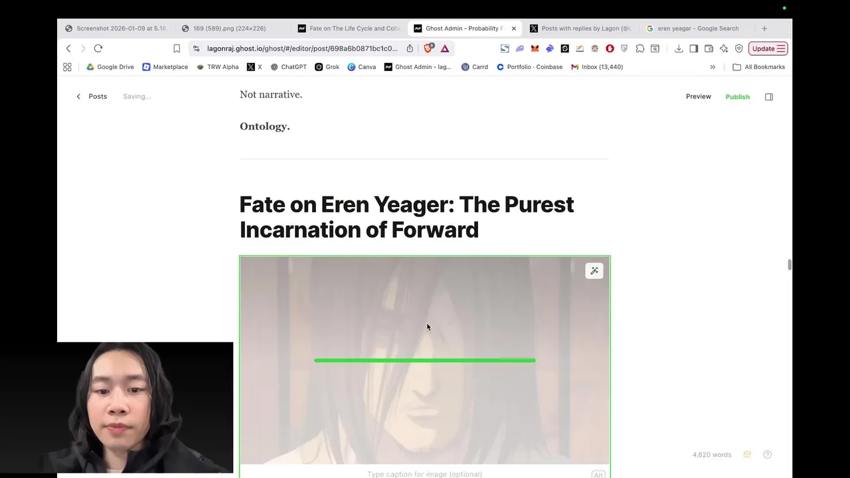Expand hidden bookmarks chevron
This screenshot has width=850, height=478.
(x=713, y=67)
